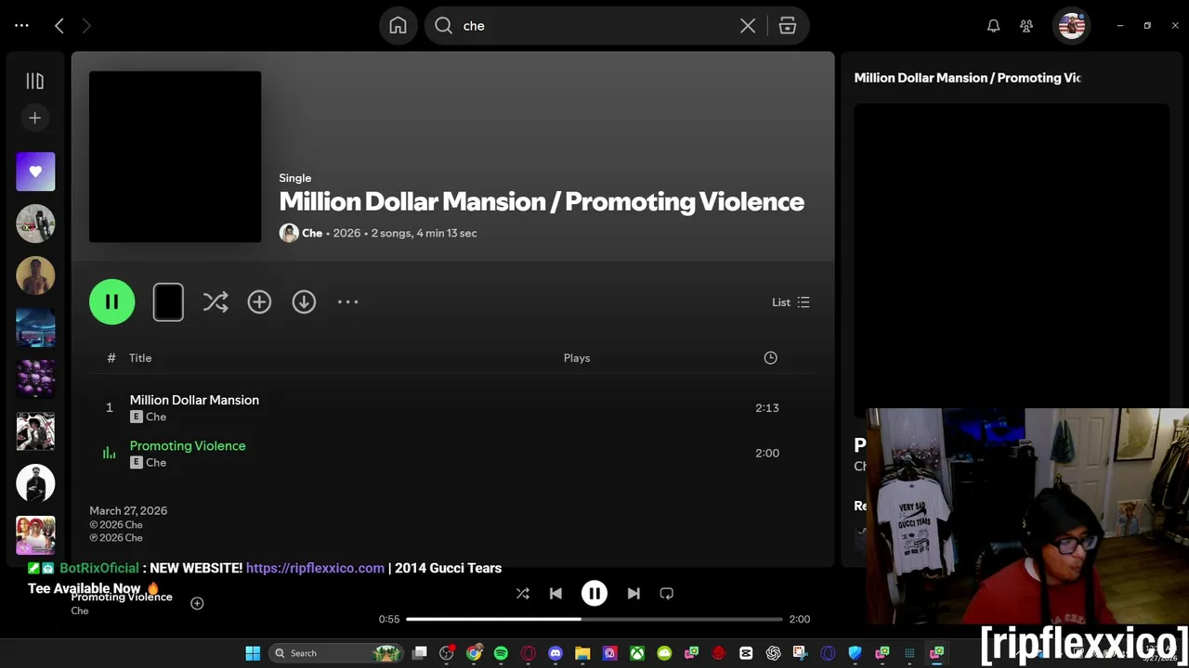Open Google Chrome from the taskbar
The height and width of the screenshot is (668, 1189).
pyautogui.click(x=474, y=653)
